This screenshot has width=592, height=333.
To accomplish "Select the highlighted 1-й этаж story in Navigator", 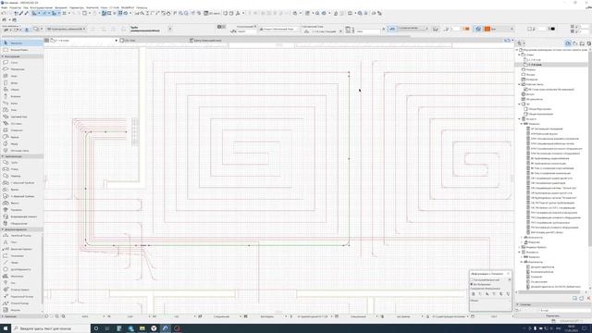I will click(535, 65).
